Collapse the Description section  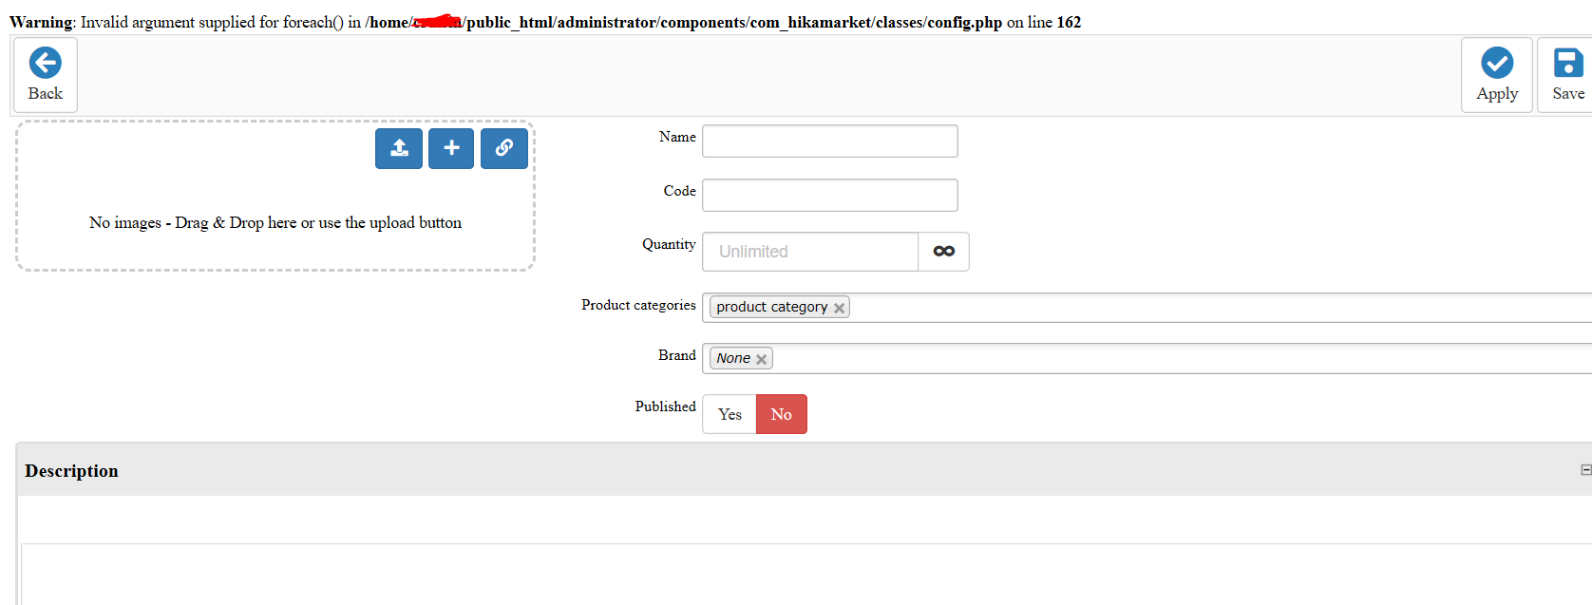(1584, 470)
